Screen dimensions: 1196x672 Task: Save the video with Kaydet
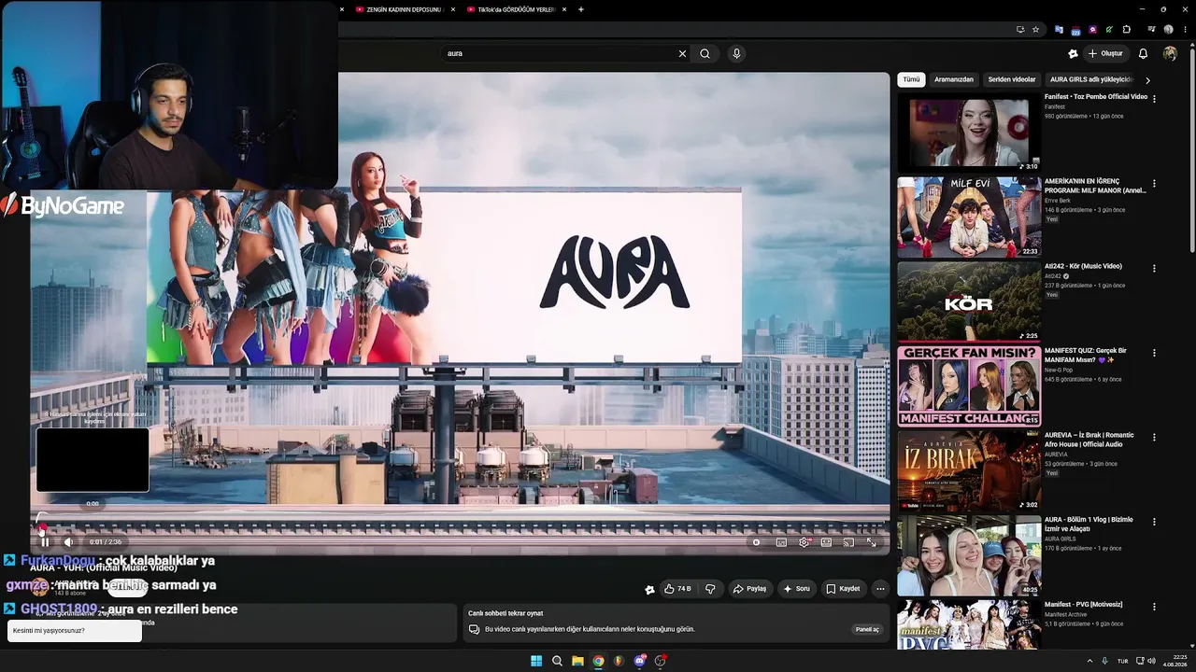click(843, 589)
